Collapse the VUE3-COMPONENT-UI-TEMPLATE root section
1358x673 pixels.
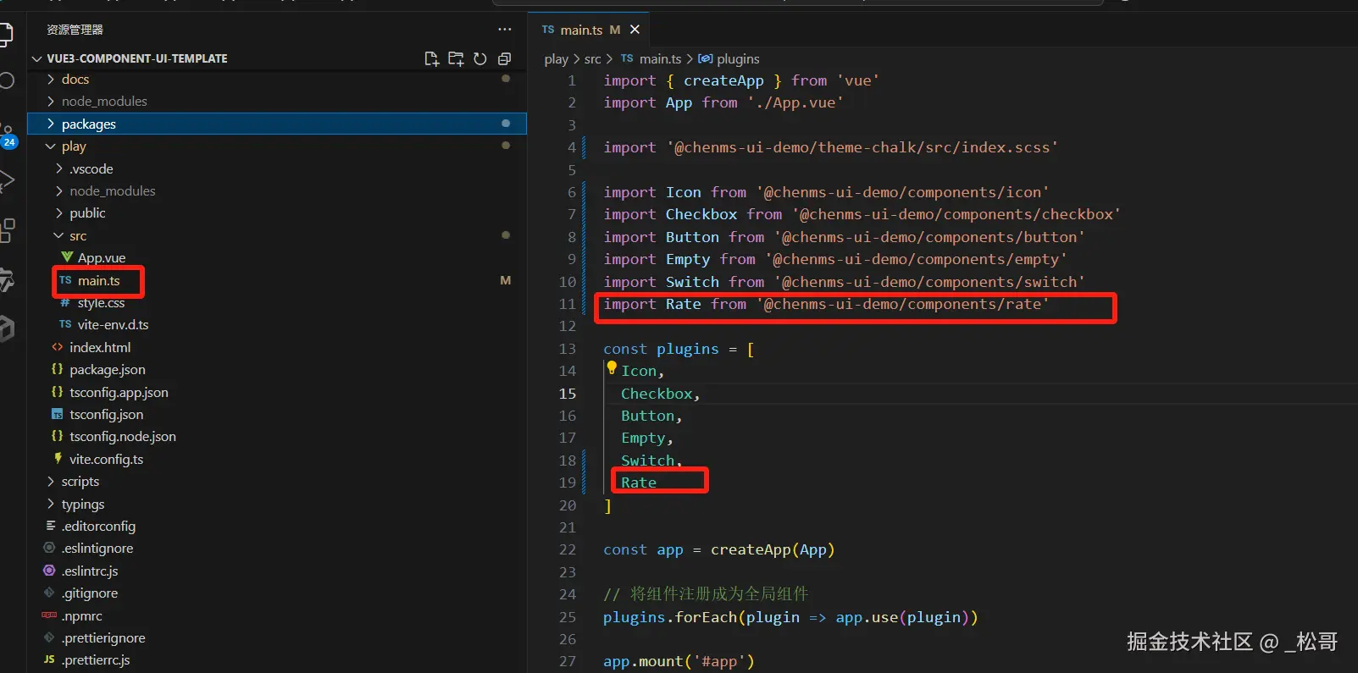136,58
